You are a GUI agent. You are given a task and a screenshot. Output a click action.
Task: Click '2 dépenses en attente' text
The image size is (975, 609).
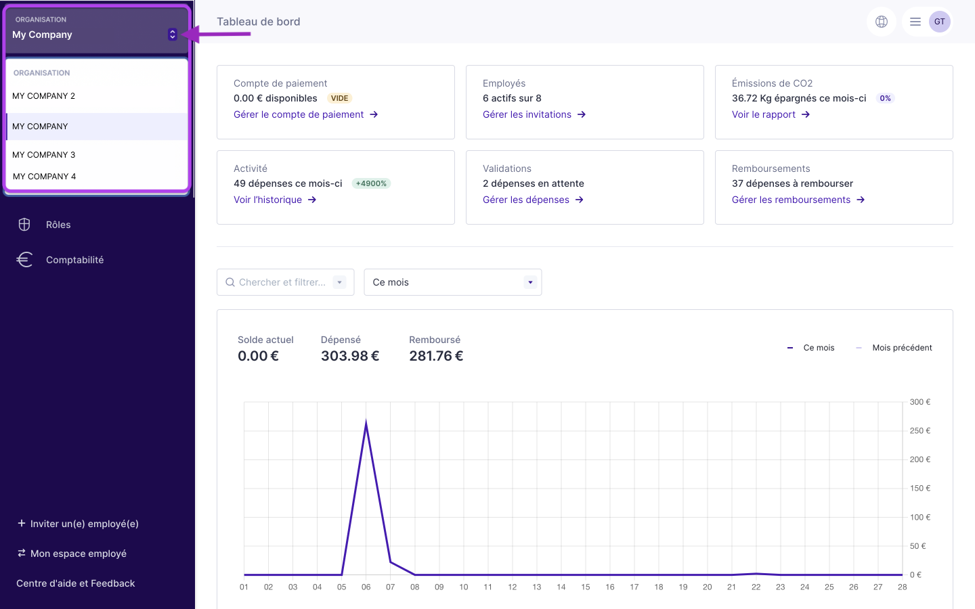[x=534, y=183]
